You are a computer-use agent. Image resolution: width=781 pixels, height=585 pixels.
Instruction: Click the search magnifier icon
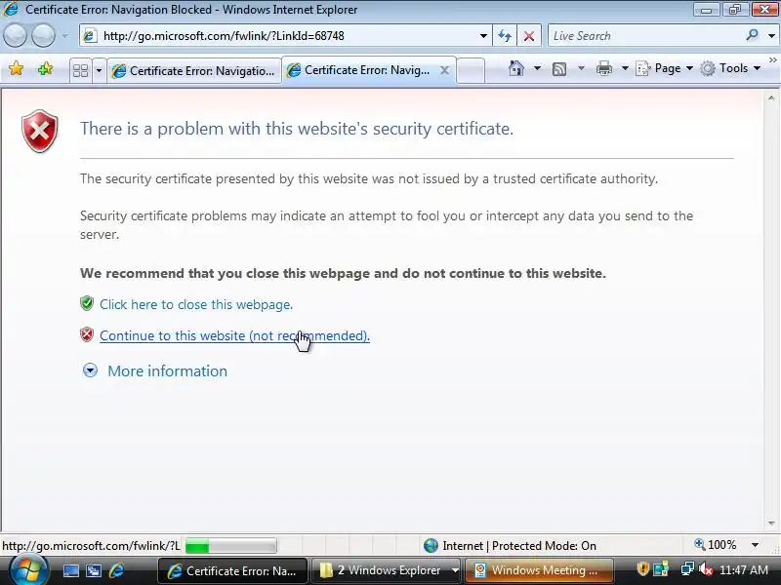(x=752, y=35)
